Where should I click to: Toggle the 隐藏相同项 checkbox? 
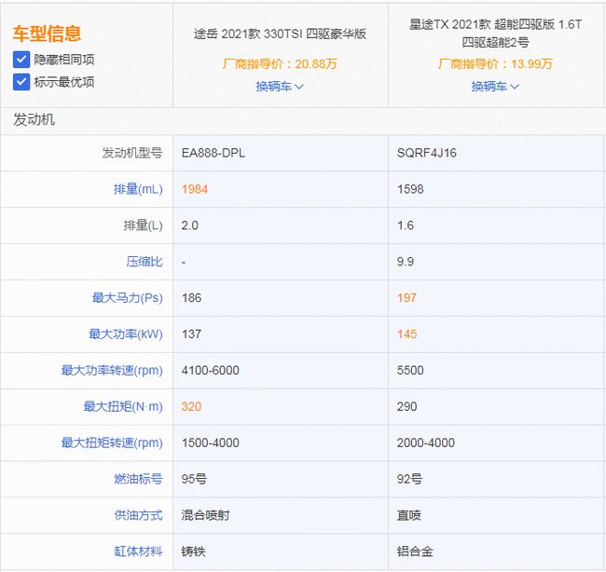(21, 60)
